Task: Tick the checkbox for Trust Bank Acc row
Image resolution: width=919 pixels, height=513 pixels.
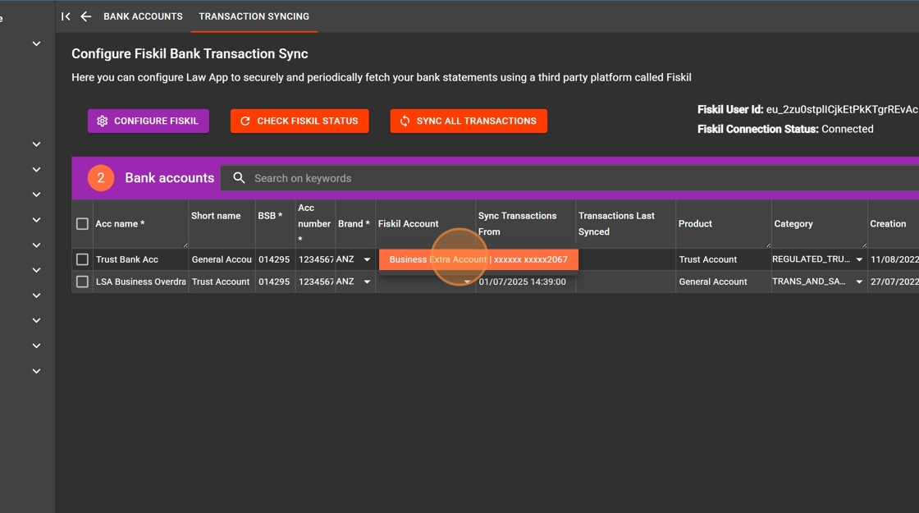Action: pyautogui.click(x=82, y=259)
